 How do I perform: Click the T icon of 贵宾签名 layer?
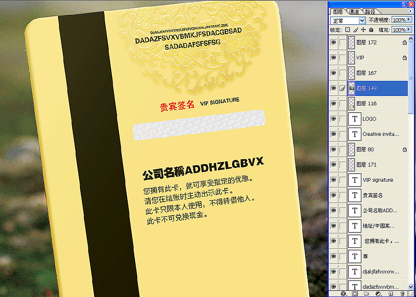[355, 195]
